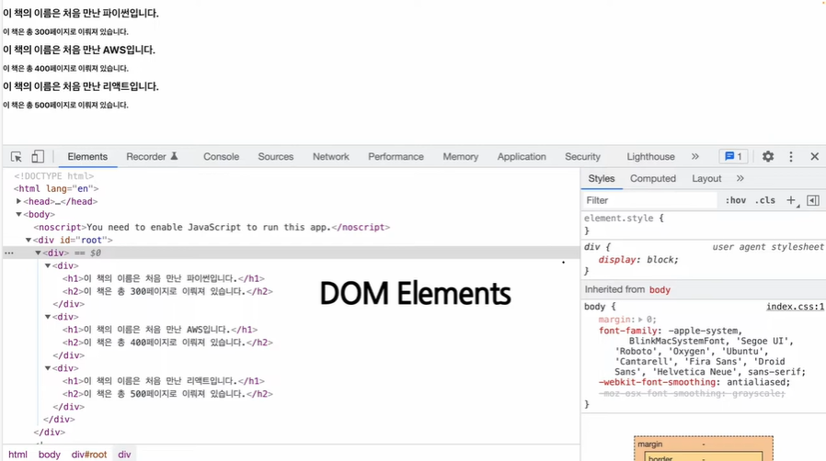Image resolution: width=826 pixels, height=461 pixels.
Task: Select the noscript element line
Action: [x=212, y=227]
